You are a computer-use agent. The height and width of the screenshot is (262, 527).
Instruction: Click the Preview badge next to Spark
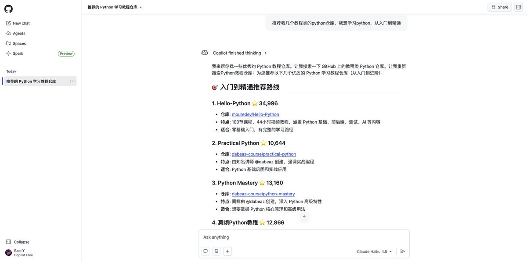(x=66, y=53)
